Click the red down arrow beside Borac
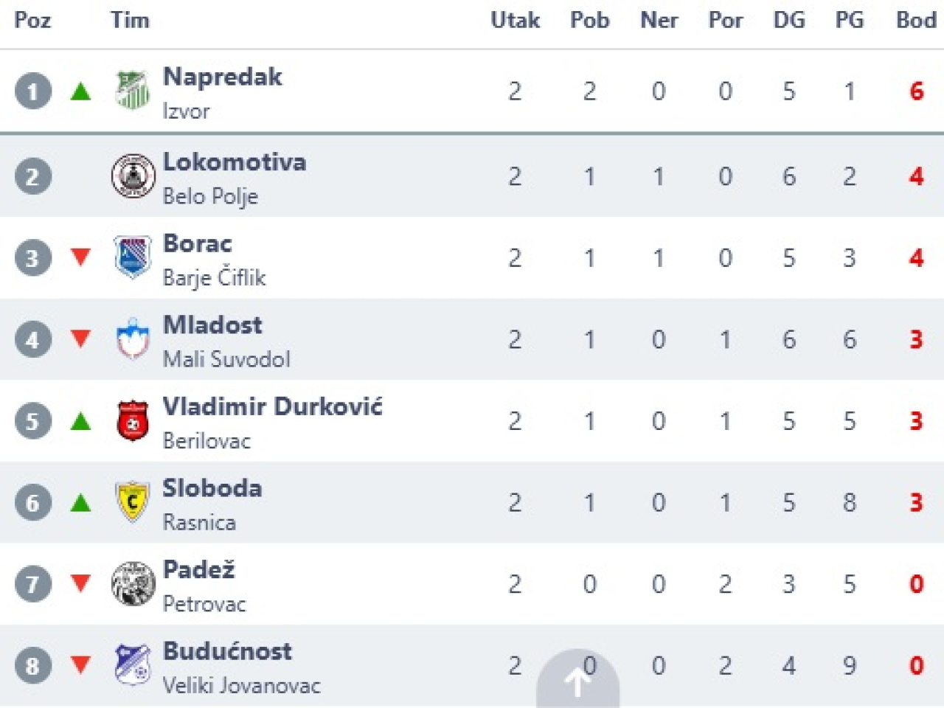This screenshot has height=708, width=944. click(80, 257)
